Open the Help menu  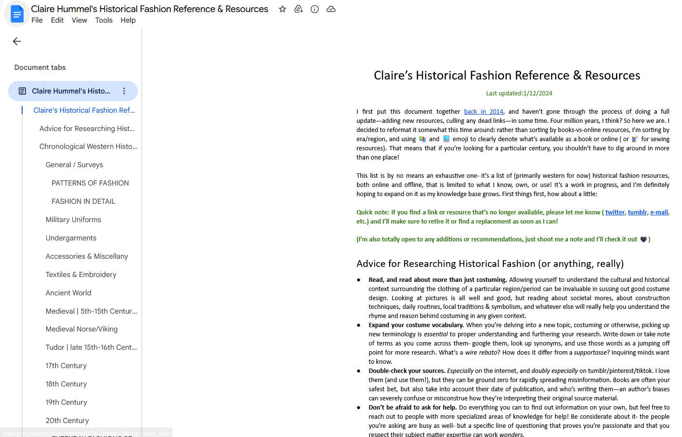pyautogui.click(x=128, y=20)
